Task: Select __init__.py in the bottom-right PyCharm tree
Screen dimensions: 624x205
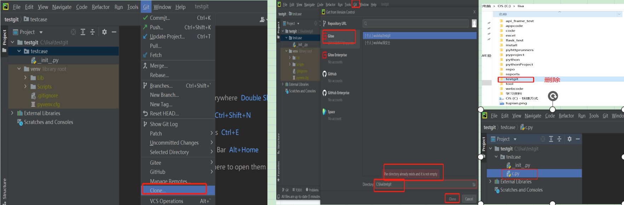Action: (x=518, y=165)
